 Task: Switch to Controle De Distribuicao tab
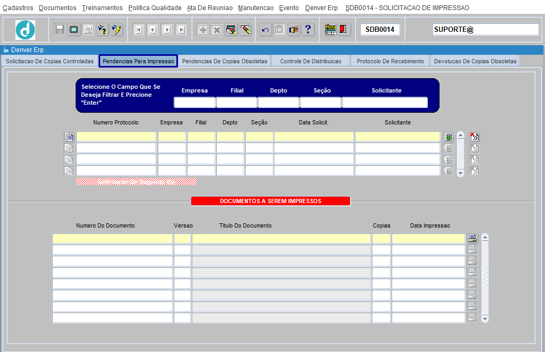pyautogui.click(x=311, y=61)
